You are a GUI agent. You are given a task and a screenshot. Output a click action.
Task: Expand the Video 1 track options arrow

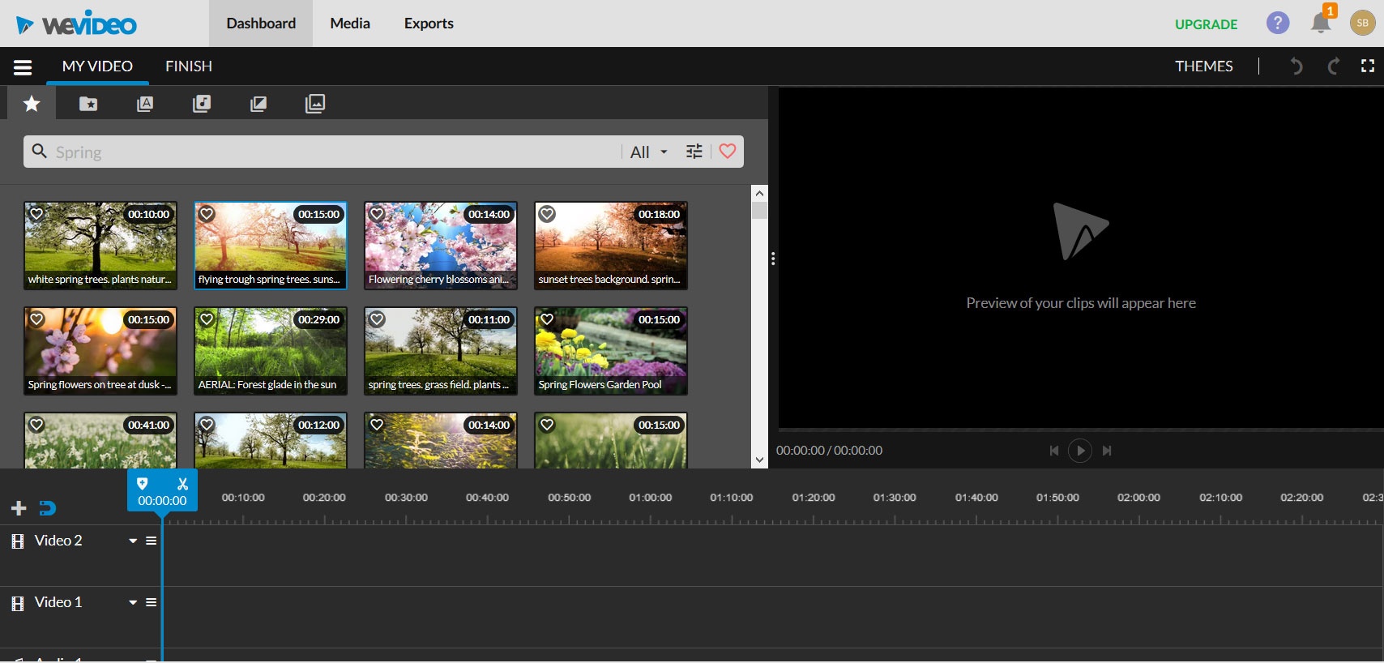click(133, 602)
